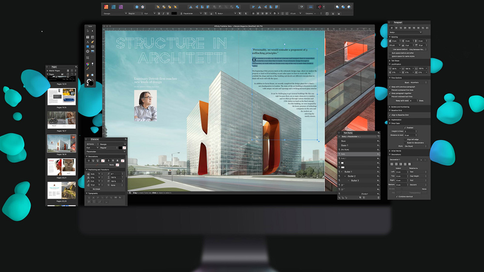This screenshot has height=272, width=484.
Task: Toggle Italic in the top toolbar
Action: pyautogui.click(x=163, y=14)
